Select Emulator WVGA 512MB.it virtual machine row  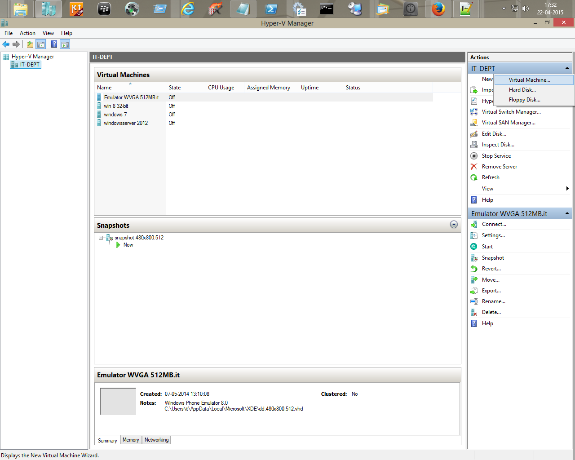click(x=264, y=97)
